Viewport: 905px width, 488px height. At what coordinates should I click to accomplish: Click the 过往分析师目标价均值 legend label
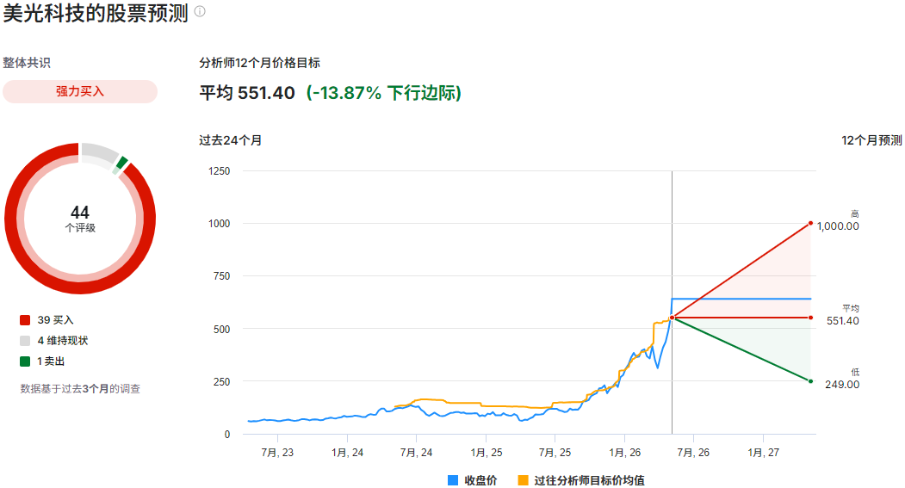589,480
